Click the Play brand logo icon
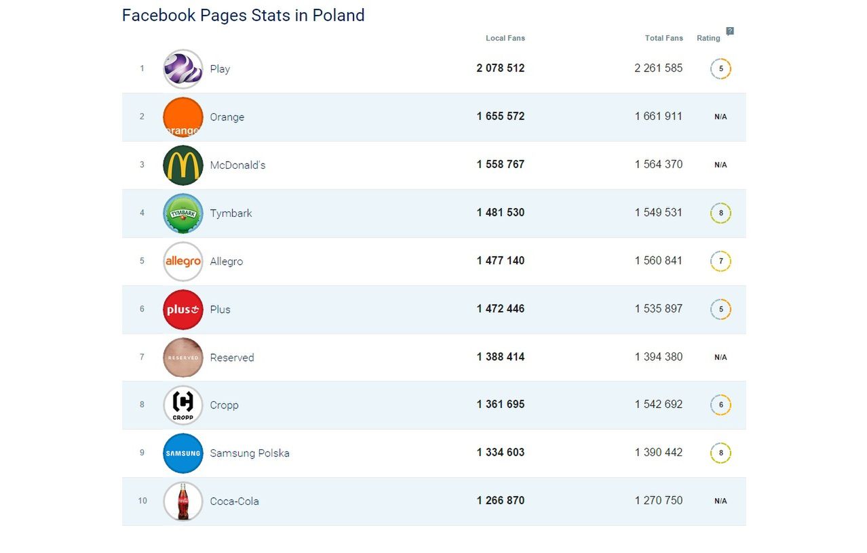 183,69
